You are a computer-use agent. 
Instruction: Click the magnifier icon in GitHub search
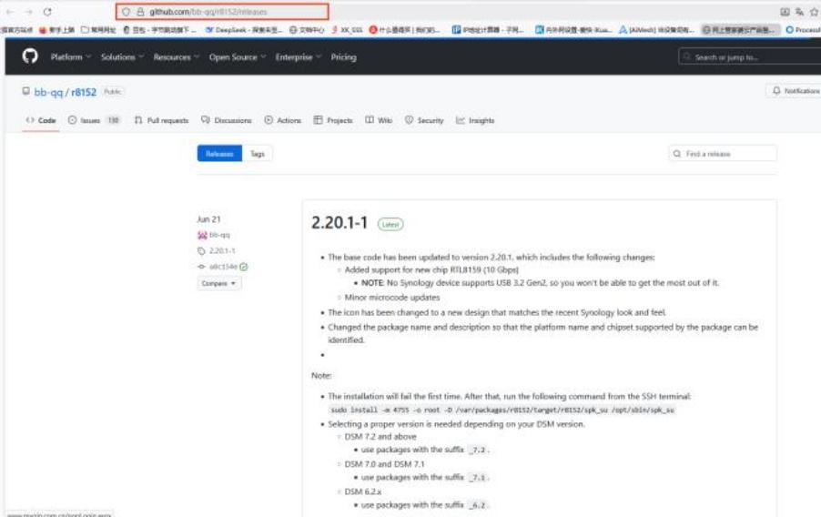coord(686,56)
